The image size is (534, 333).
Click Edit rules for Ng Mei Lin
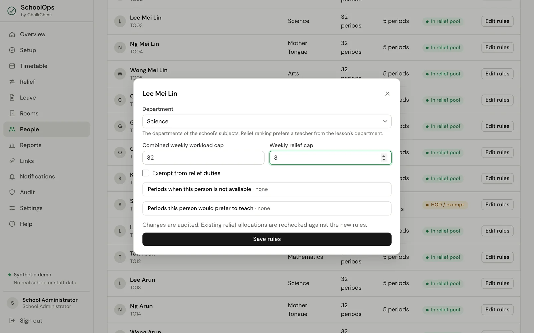point(497,47)
